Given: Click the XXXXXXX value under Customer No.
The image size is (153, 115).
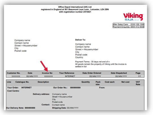Looking at the screenshot, I should tap(16, 76).
